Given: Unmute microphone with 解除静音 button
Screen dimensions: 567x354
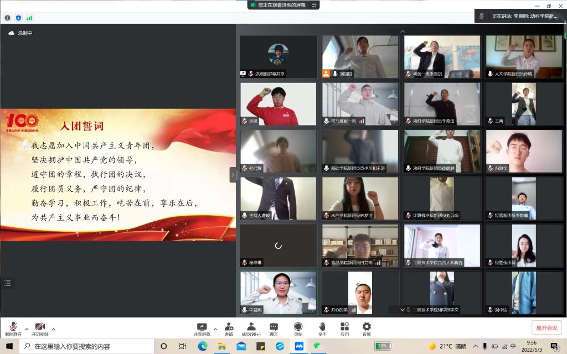Looking at the screenshot, I should coord(13,329).
